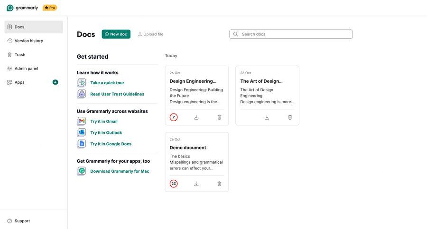Click Download Grammarly for Mac link
The width and height of the screenshot is (427, 229).
tap(120, 171)
